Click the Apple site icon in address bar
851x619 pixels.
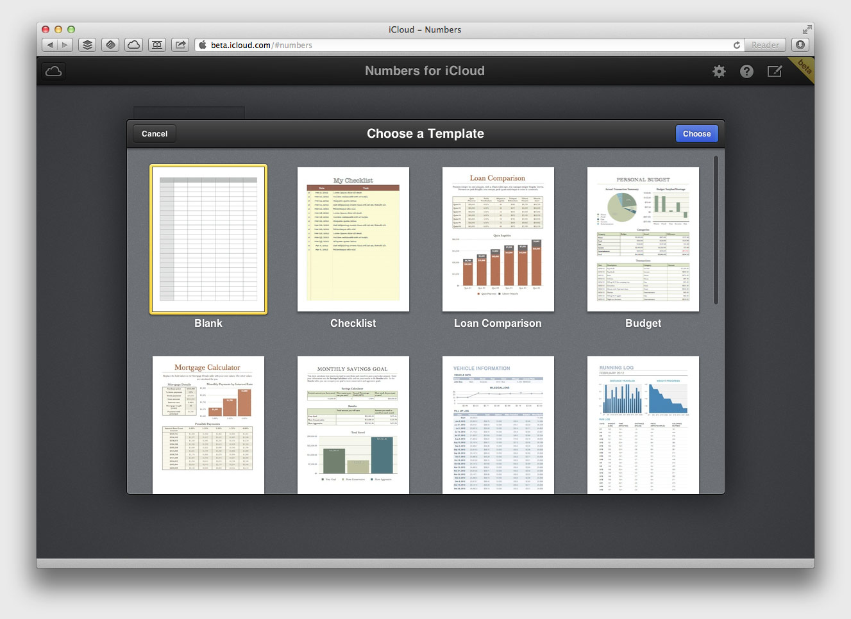[203, 45]
